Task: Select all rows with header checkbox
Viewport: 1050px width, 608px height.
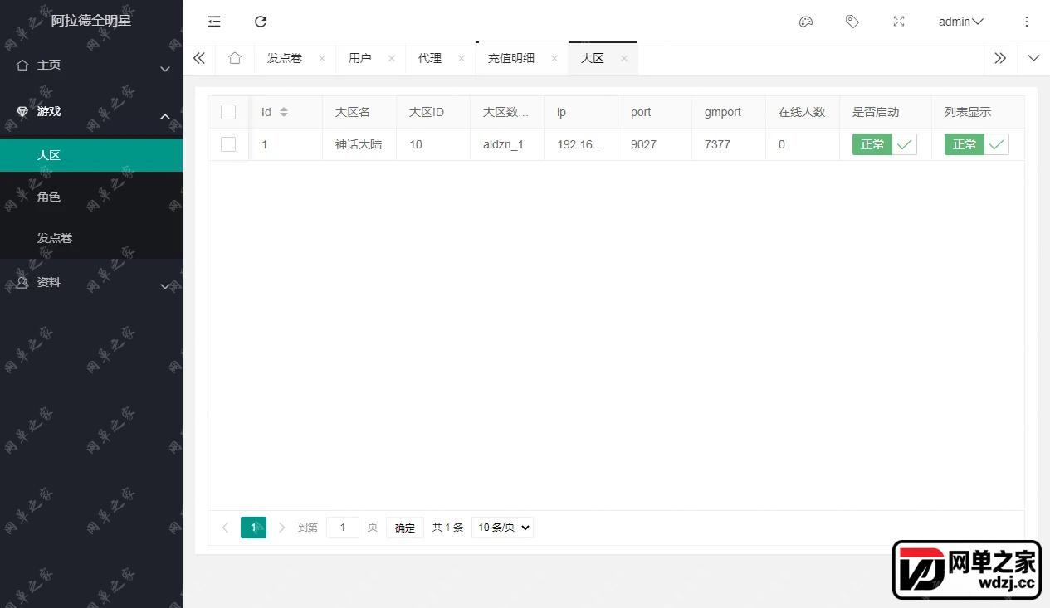Action: 228,112
